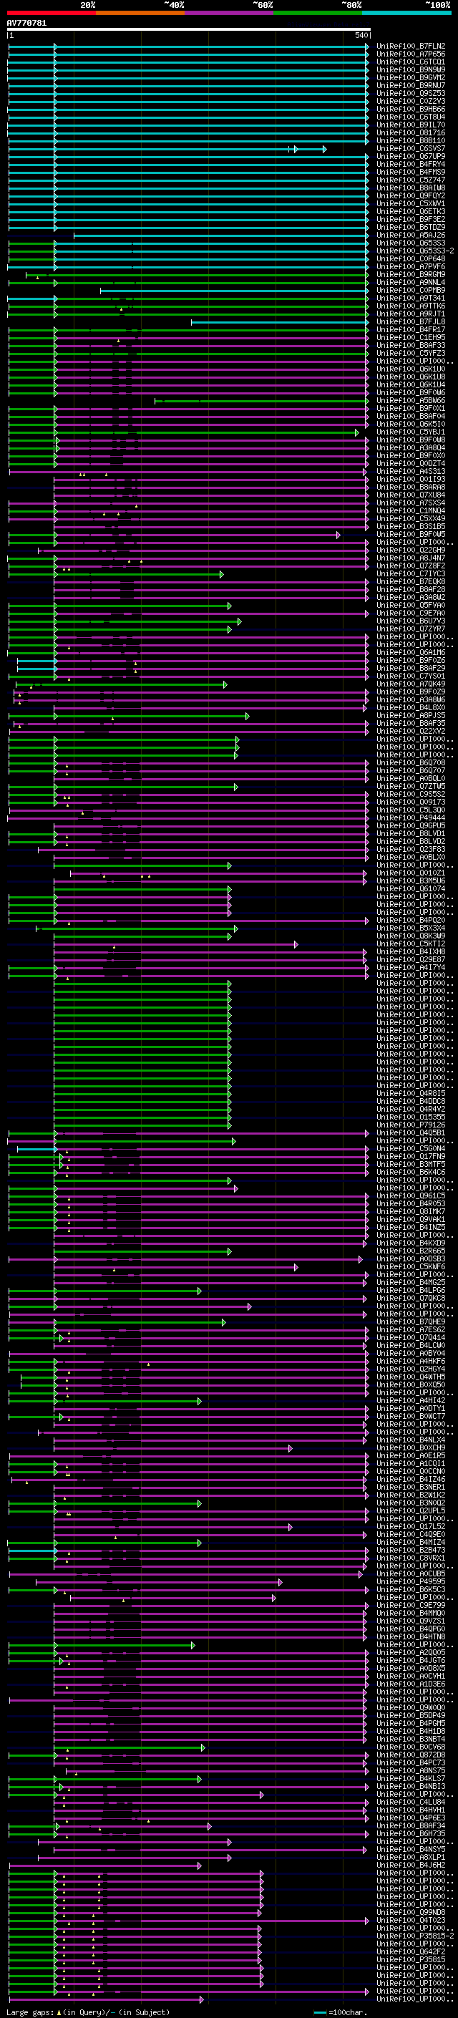The width and height of the screenshot is (458, 2018).
Task: Click the UniRef100_B2R665 label
Action: [x=410, y=1251]
